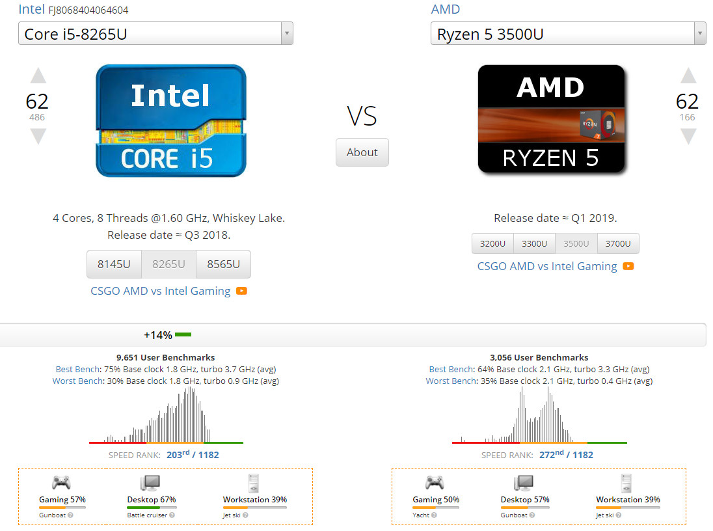
Task: Open CSGO AMD vs Intel Gaming link under AMD
Action: pyautogui.click(x=547, y=266)
